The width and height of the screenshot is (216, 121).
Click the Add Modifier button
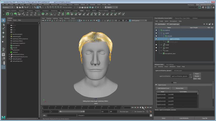[161, 24]
